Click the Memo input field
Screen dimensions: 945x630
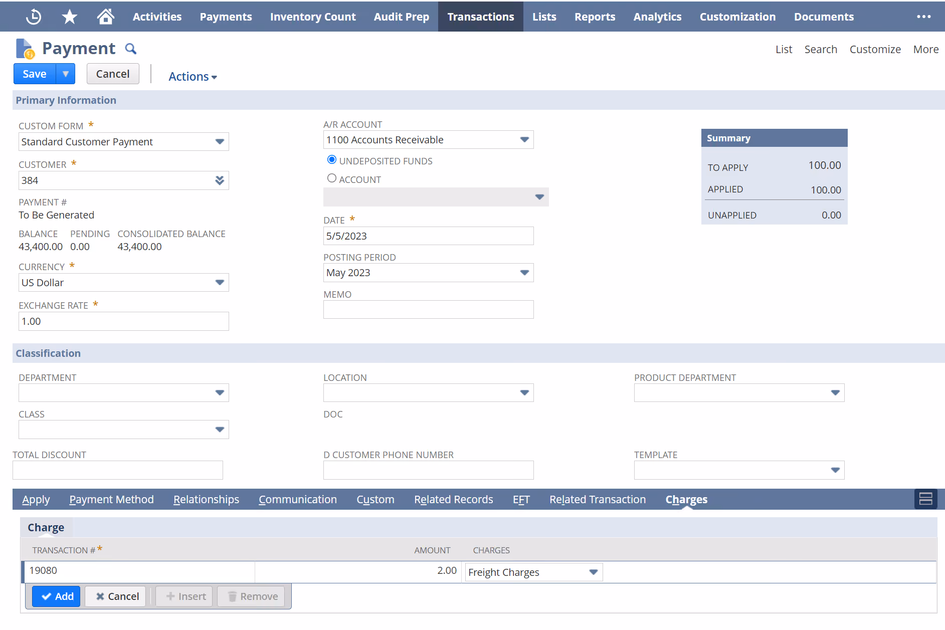(428, 309)
